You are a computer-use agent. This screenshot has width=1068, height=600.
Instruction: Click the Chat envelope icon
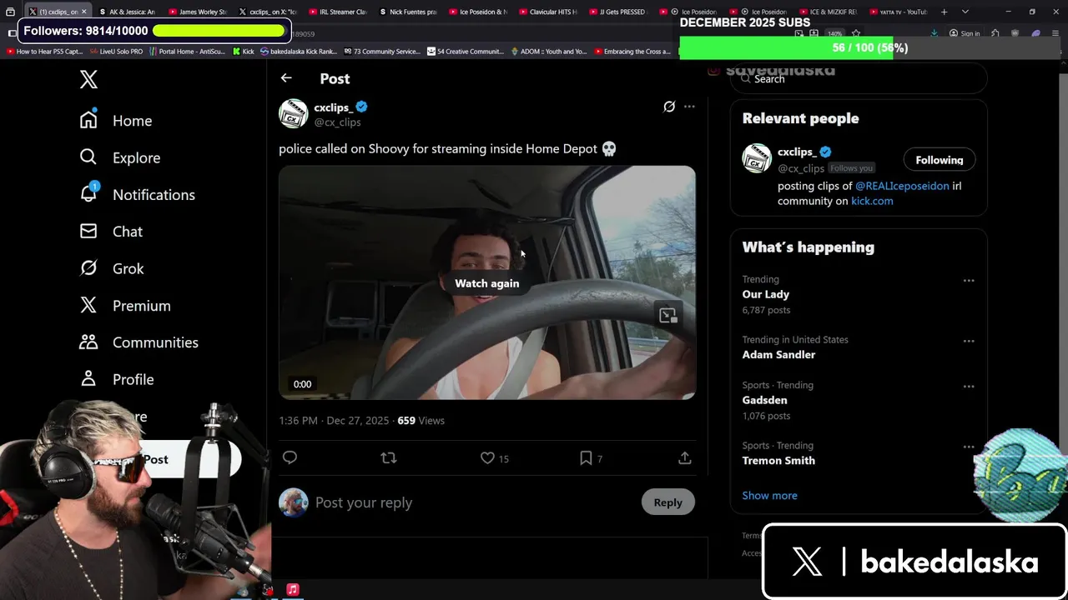point(88,231)
